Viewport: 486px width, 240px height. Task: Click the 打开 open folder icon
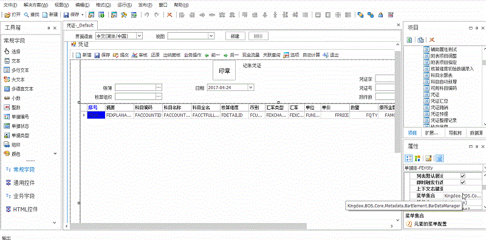[x=7, y=15]
